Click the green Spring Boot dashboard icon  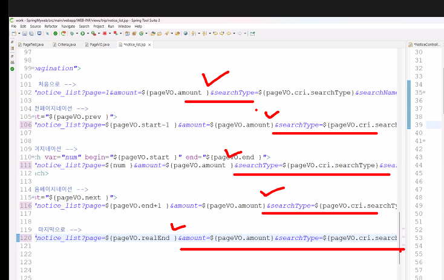[56, 33]
